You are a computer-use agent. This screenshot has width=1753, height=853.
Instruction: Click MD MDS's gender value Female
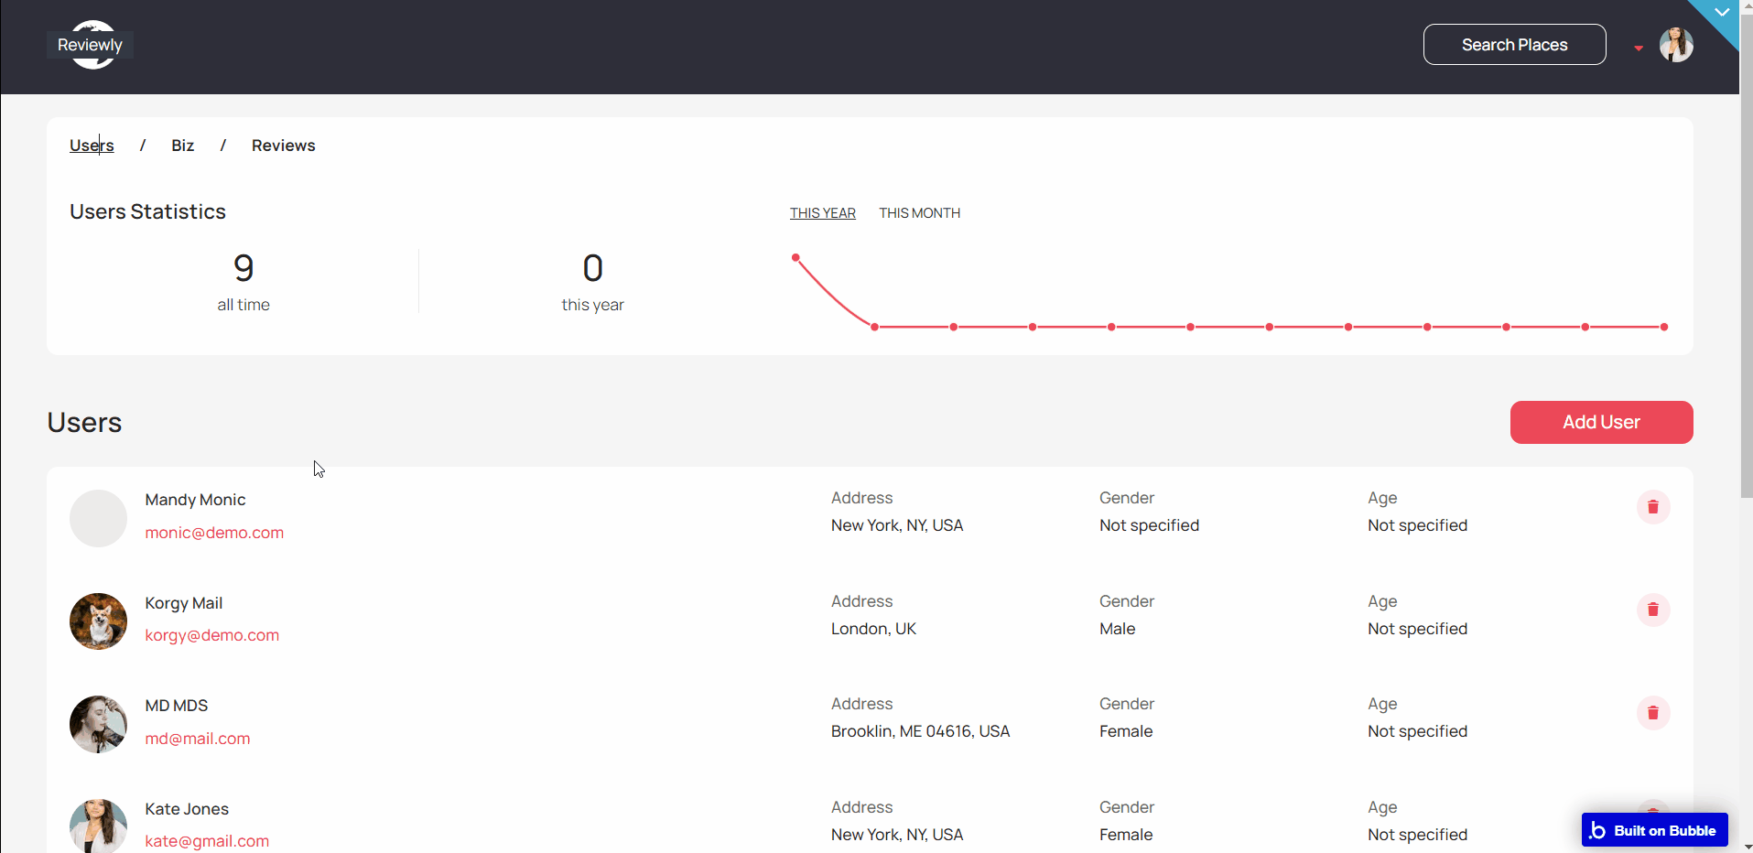[x=1126, y=731]
